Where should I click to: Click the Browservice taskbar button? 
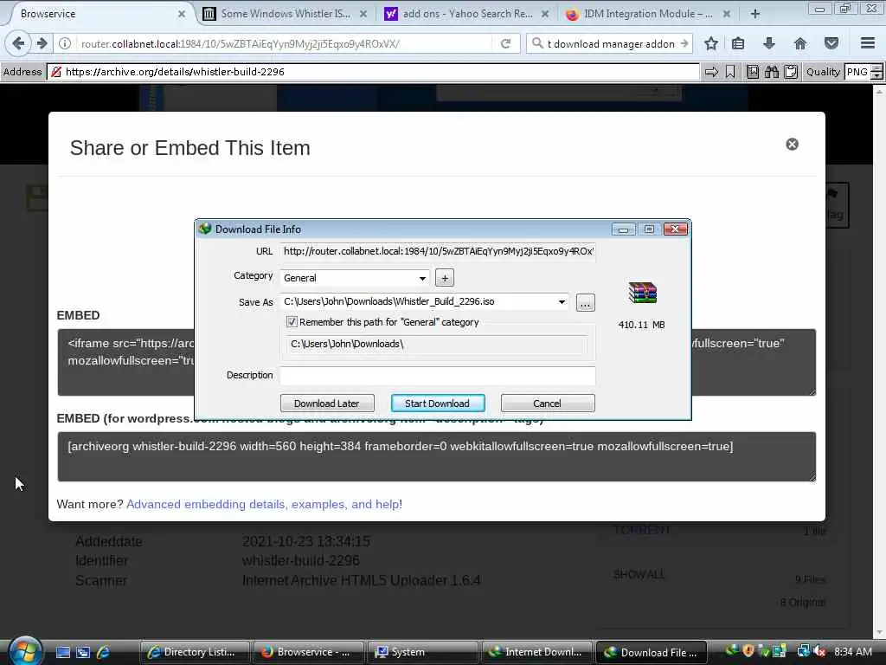pos(309,652)
